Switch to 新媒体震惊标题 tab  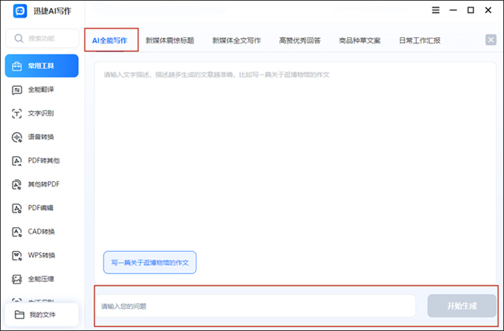click(x=170, y=40)
